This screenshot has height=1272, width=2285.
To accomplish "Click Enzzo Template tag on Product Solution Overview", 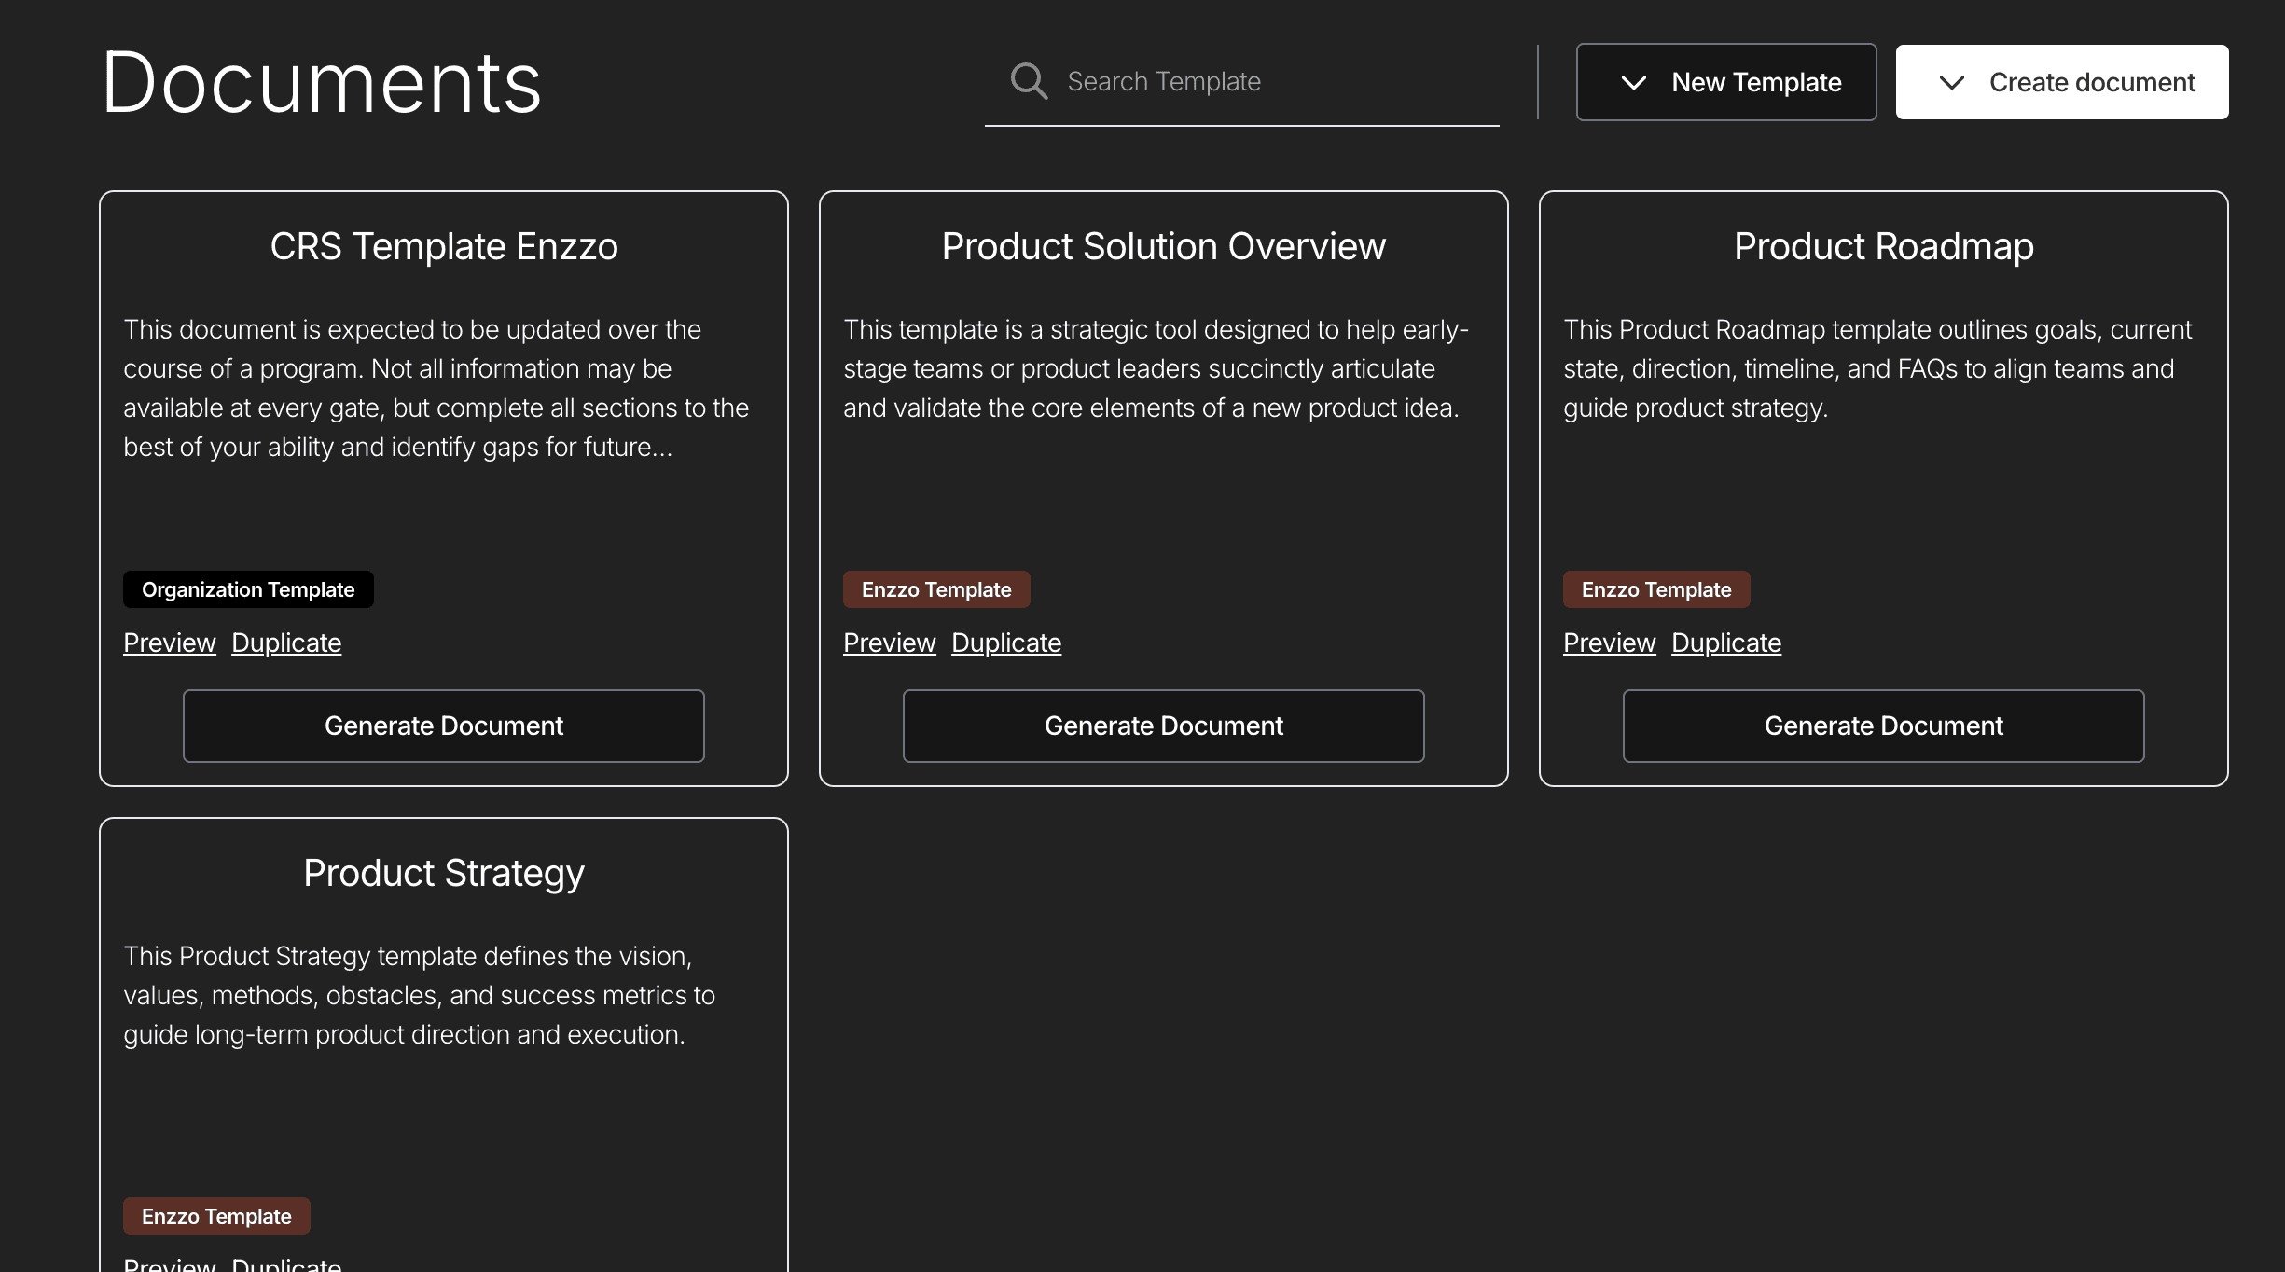I will pyautogui.click(x=935, y=589).
